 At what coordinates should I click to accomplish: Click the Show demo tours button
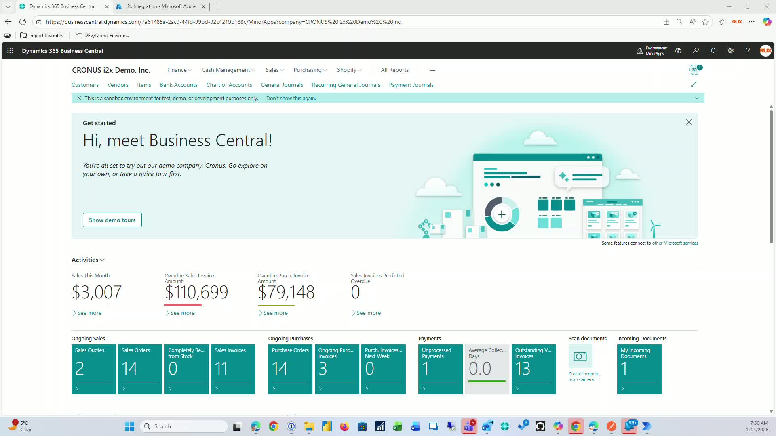(112, 220)
